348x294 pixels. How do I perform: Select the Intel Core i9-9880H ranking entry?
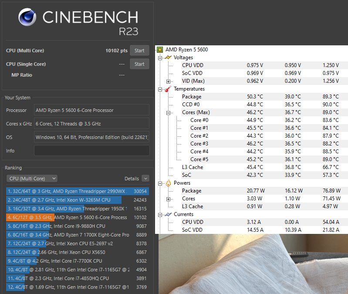point(78,226)
